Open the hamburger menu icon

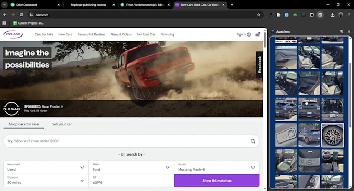pyautogui.click(x=257, y=34)
